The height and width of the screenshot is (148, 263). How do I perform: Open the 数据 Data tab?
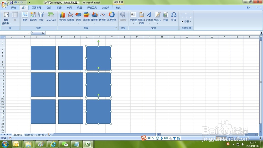click(x=59, y=8)
